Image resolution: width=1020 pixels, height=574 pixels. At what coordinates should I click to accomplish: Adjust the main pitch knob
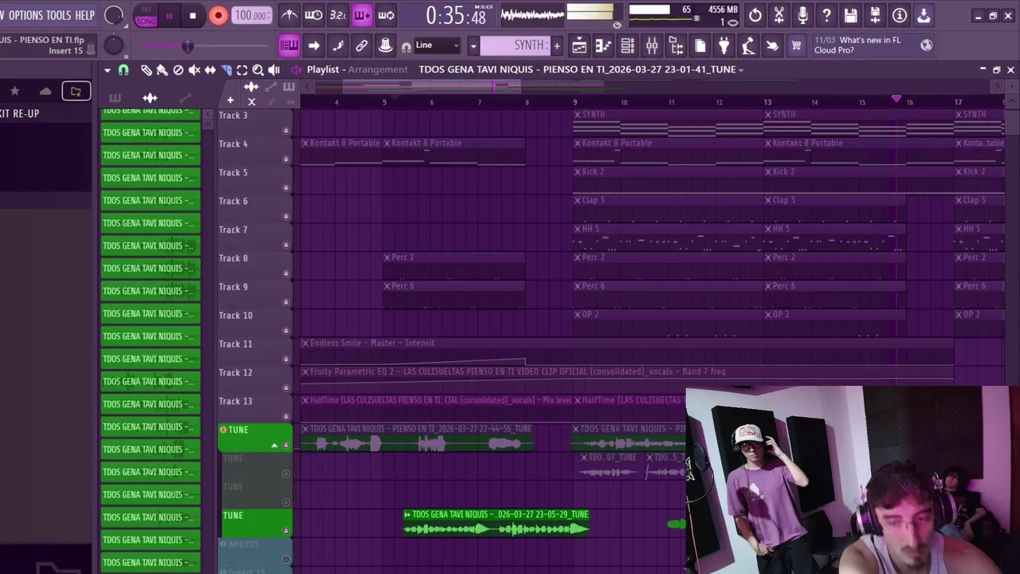point(114,45)
